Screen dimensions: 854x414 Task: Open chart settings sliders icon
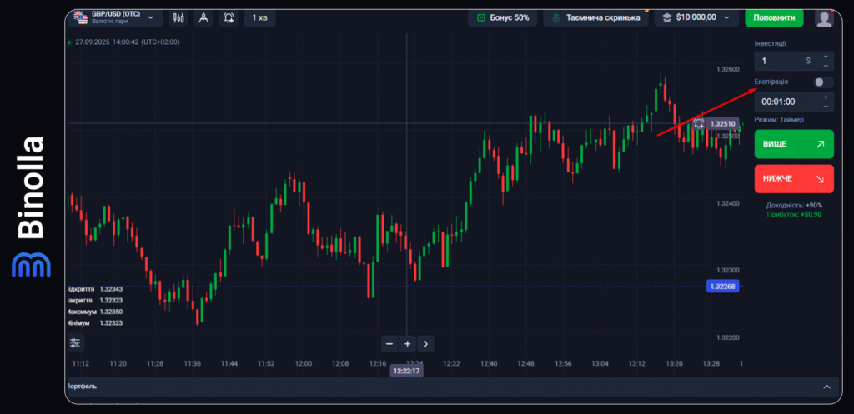click(x=76, y=342)
